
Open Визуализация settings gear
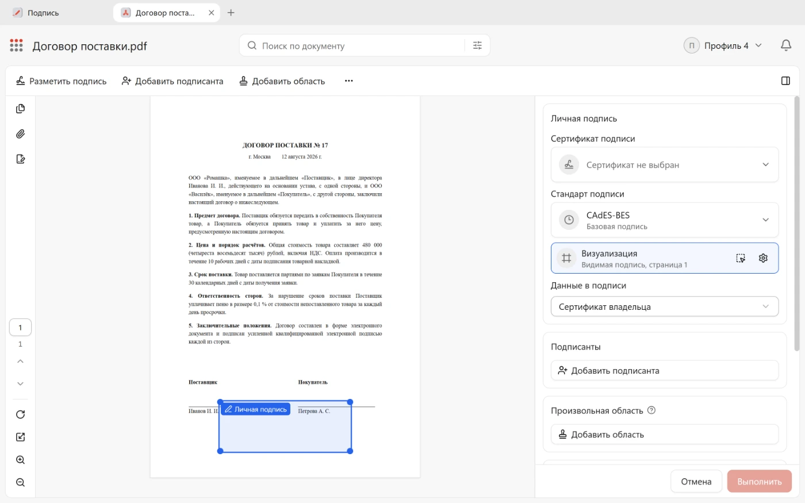[763, 258]
